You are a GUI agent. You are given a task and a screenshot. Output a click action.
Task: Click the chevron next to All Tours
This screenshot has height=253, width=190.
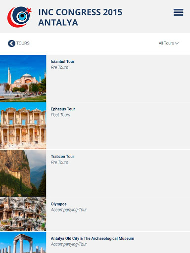coord(177,43)
